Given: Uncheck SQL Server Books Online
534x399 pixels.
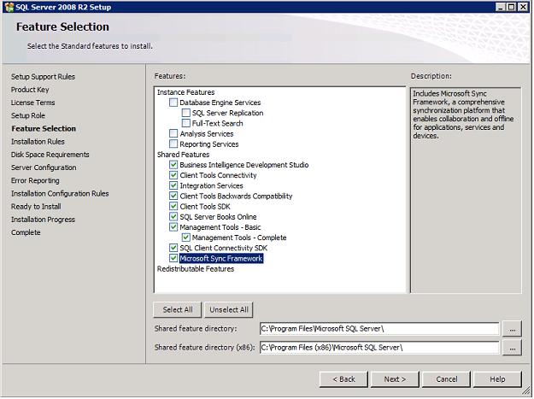Looking at the screenshot, I should click(173, 216).
